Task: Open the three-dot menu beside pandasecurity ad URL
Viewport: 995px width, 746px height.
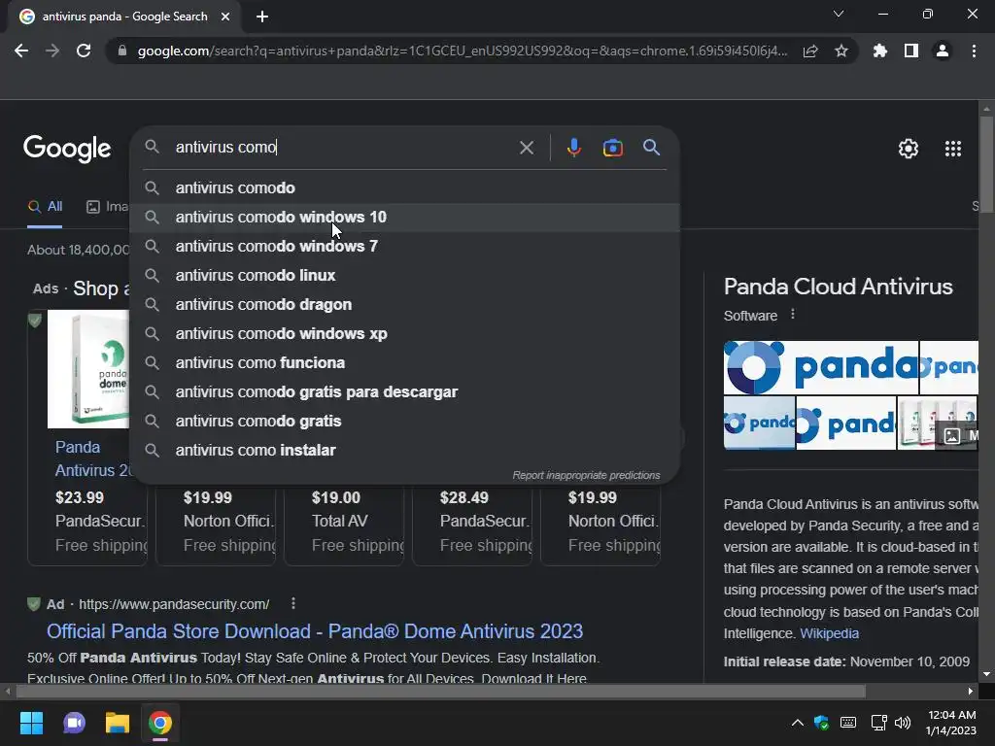Action: (x=293, y=603)
